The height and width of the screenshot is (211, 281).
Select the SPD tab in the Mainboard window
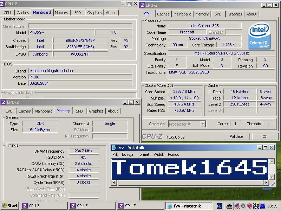pos(77,13)
